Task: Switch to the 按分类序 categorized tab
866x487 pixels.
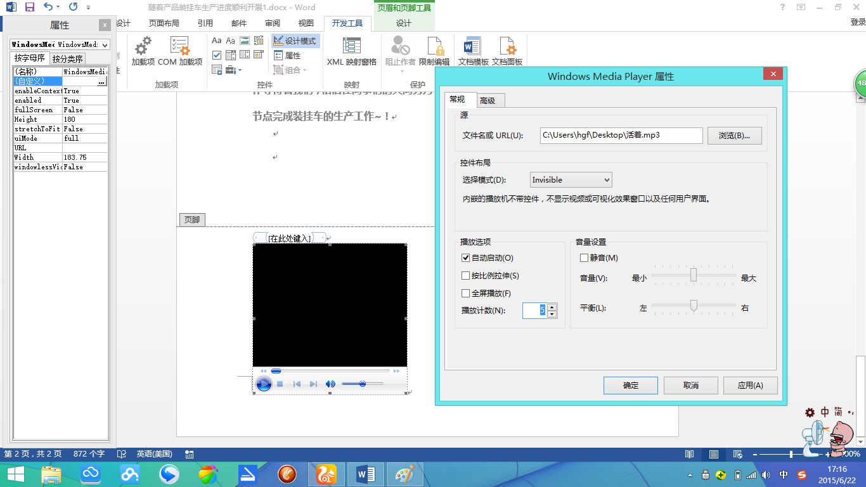Action: tap(67, 59)
